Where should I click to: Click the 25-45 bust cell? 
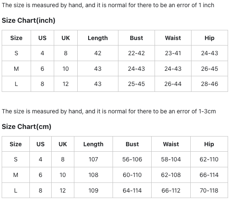click(x=136, y=84)
